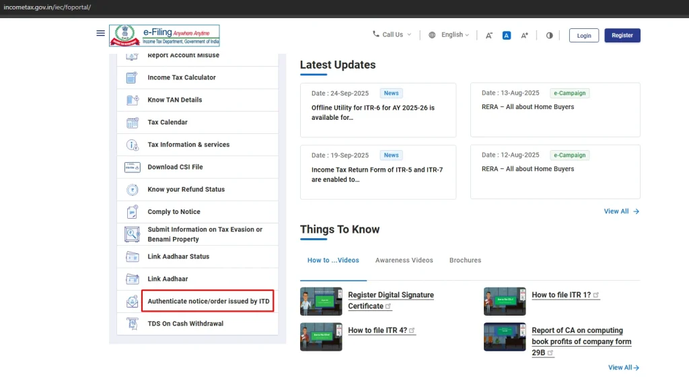689x387 pixels.
Task: Open the English language dropdown
Action: tap(449, 35)
